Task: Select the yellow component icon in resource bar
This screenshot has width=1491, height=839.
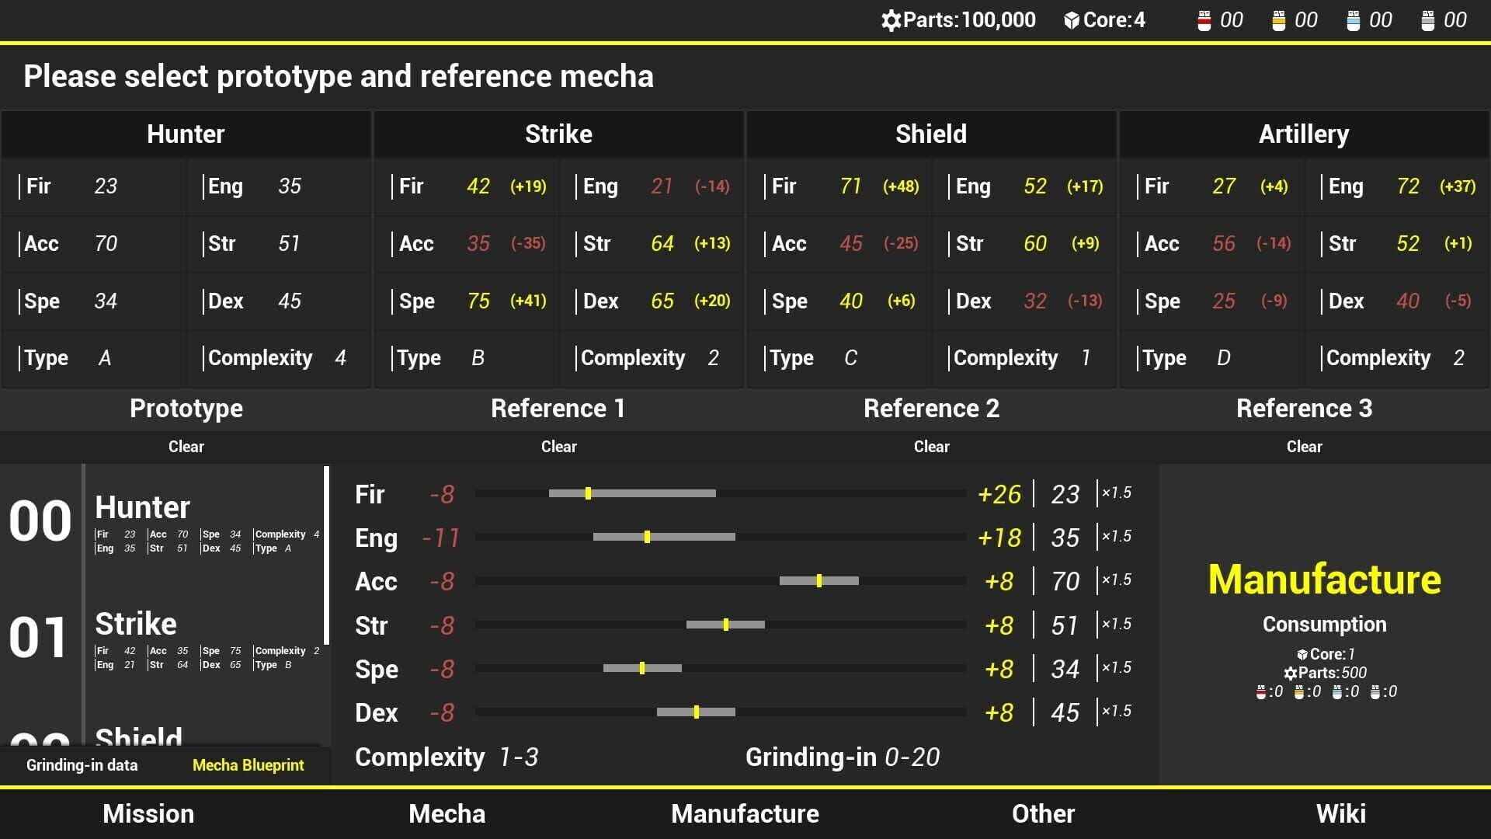Action: tap(1279, 19)
